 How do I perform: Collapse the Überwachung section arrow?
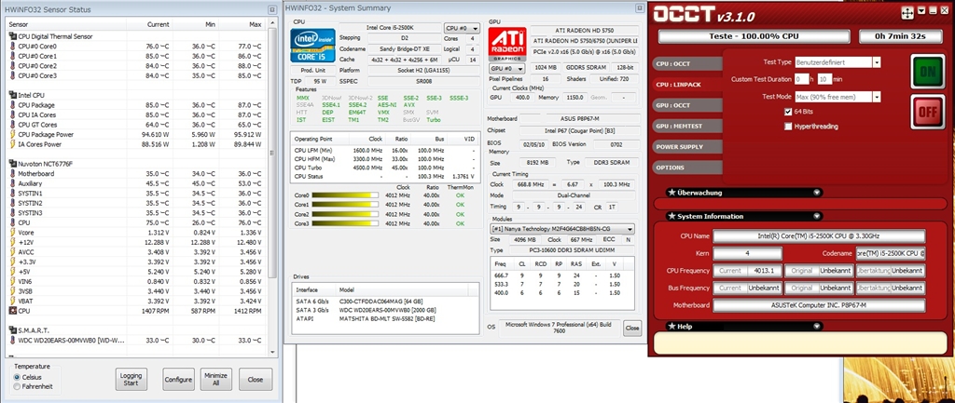[817, 193]
